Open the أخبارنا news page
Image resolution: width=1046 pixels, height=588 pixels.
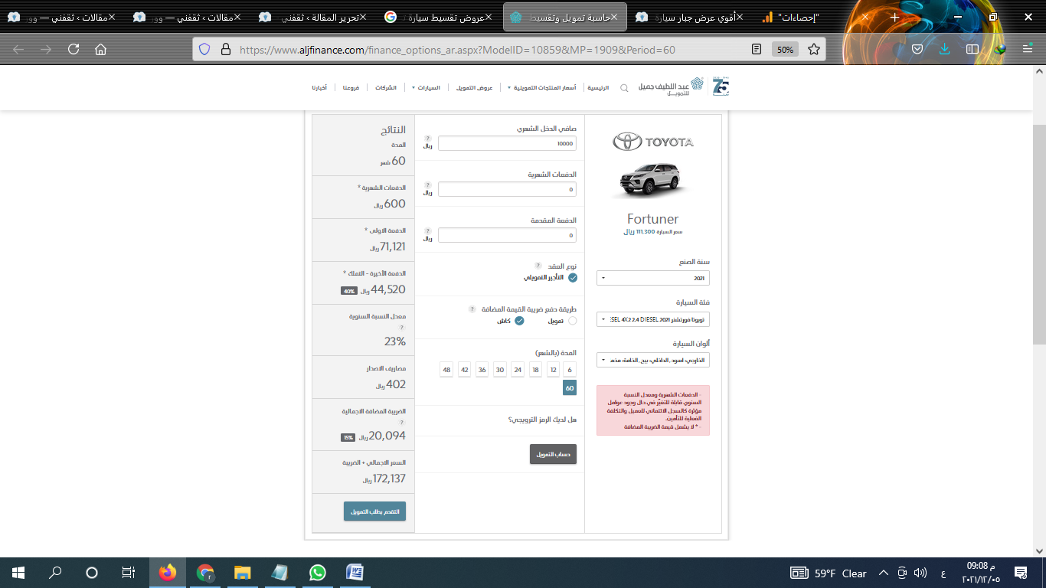(319, 88)
